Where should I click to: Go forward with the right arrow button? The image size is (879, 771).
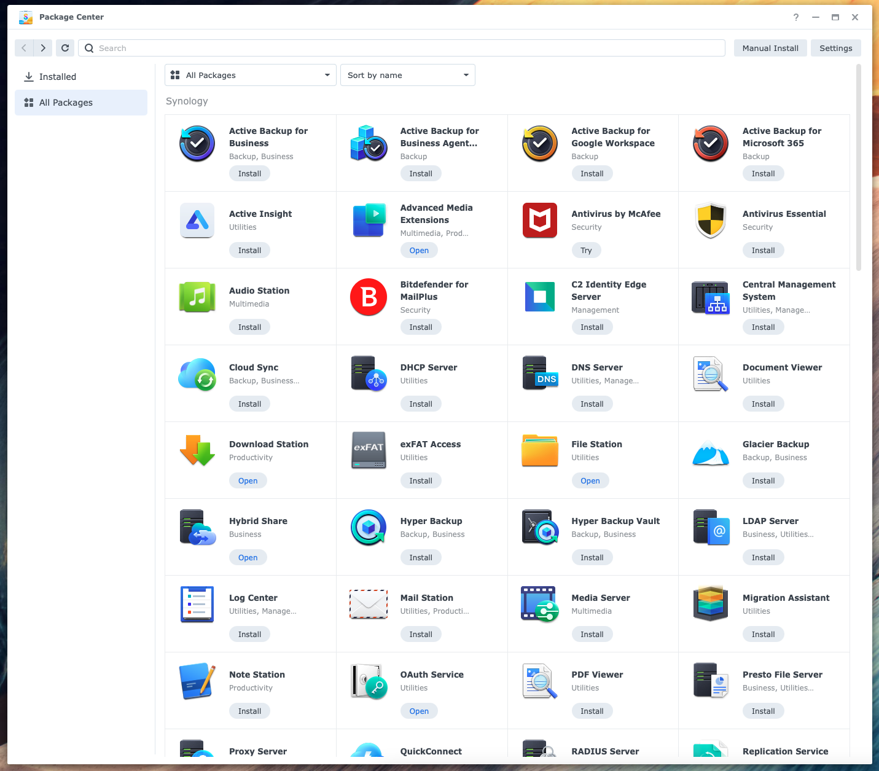pyautogui.click(x=43, y=48)
